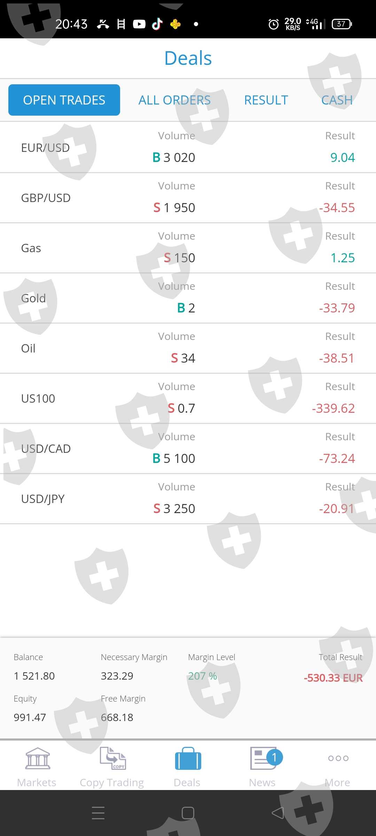
Task: Open the US100 trade row
Action: tap(188, 398)
